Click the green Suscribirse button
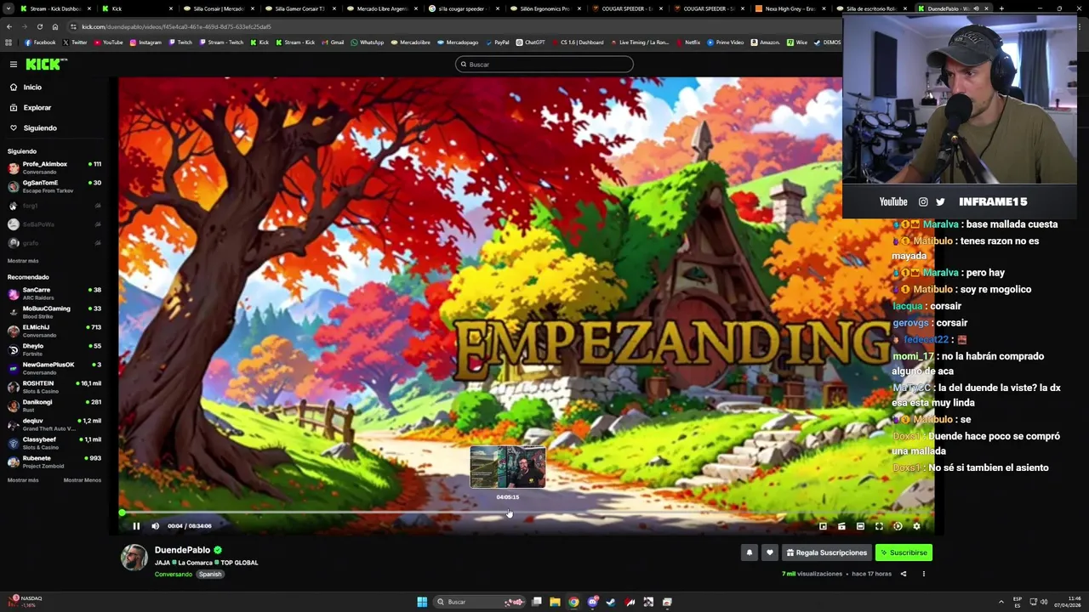 (x=904, y=552)
